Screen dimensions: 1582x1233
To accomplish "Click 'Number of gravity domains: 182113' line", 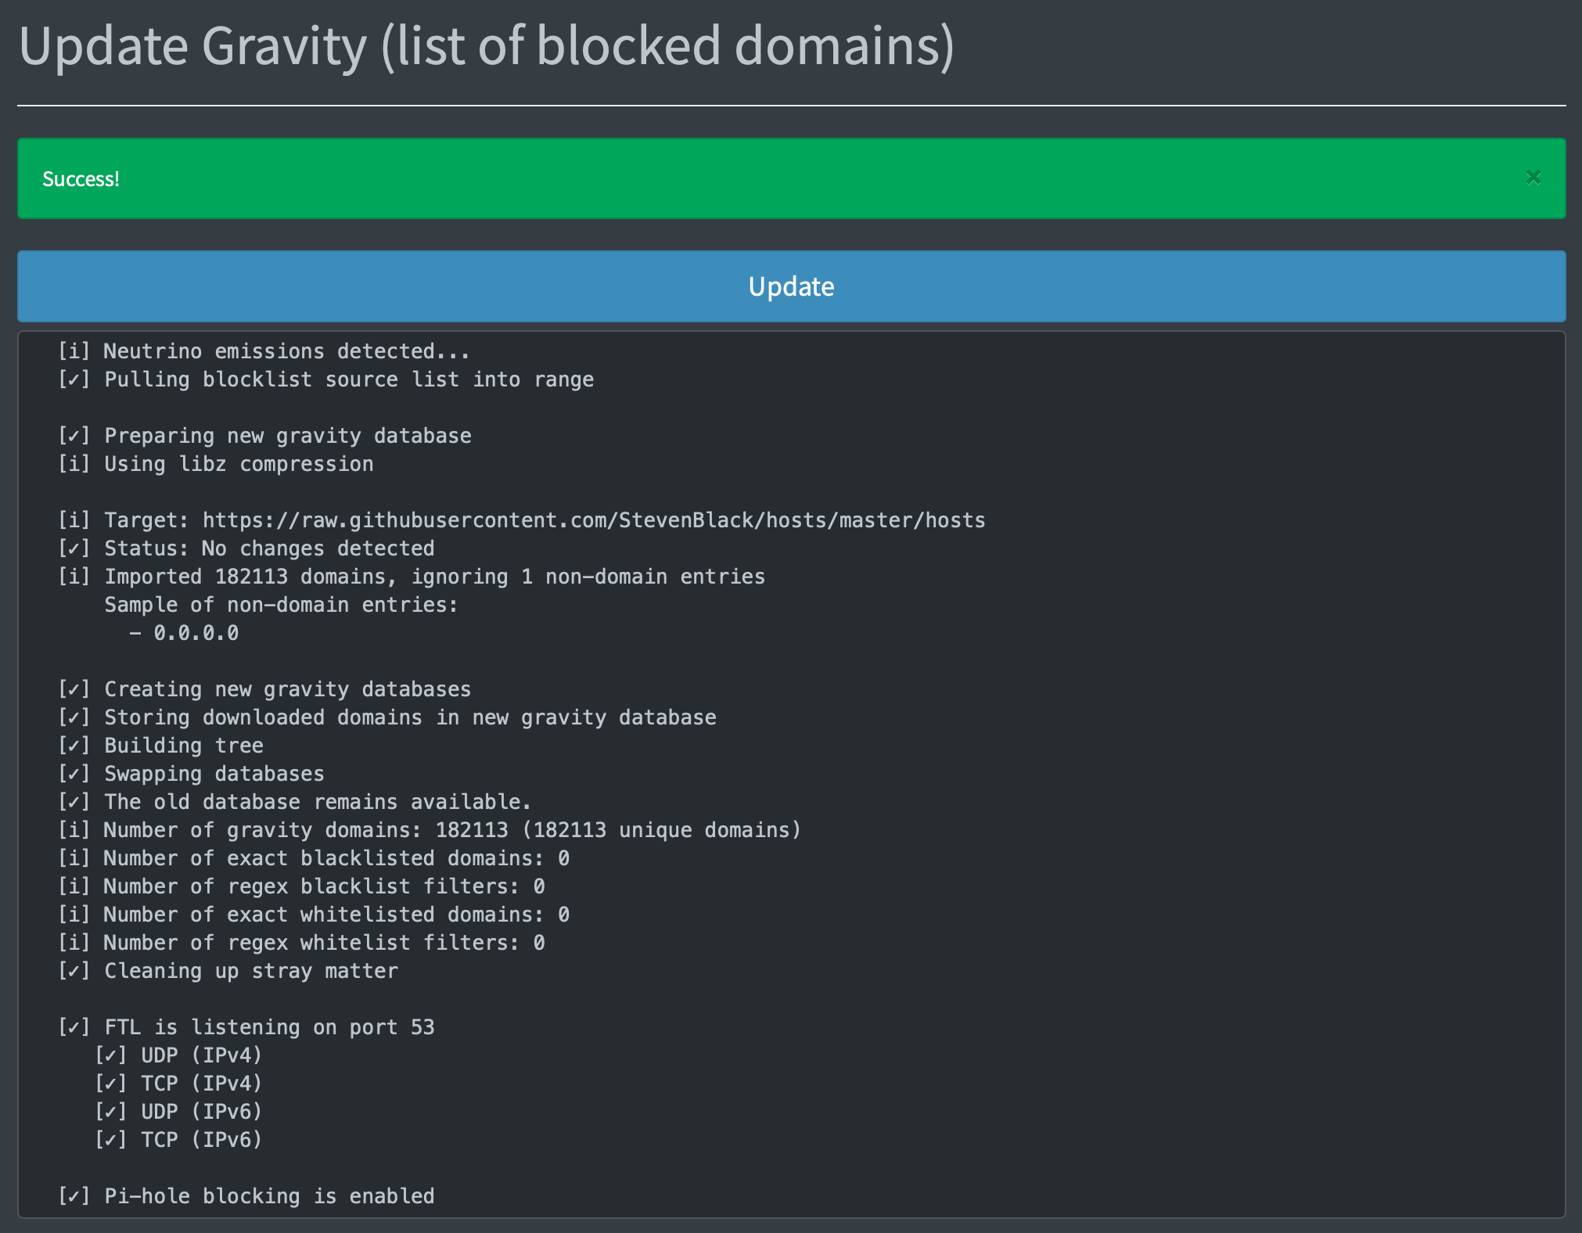I will pos(430,830).
